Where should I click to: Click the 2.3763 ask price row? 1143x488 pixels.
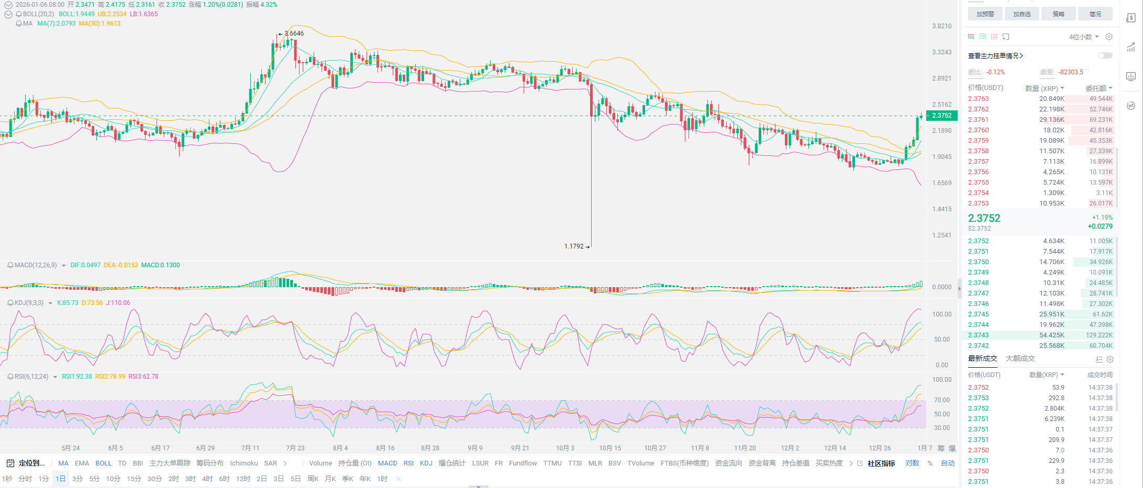[x=978, y=99]
